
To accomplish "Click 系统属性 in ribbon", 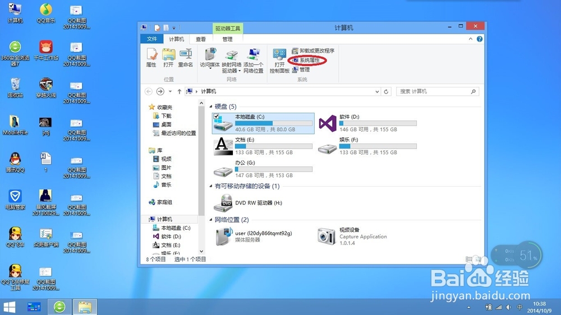I will 306,60.
